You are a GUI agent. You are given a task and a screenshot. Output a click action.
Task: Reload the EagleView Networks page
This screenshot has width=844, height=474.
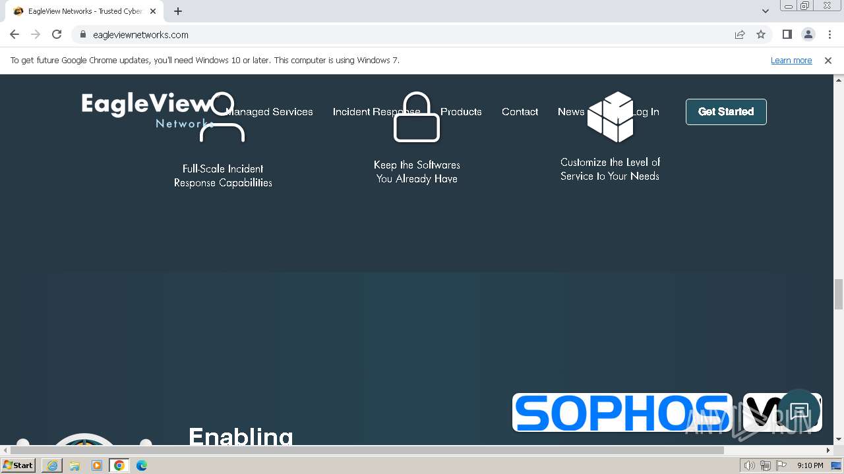point(57,35)
